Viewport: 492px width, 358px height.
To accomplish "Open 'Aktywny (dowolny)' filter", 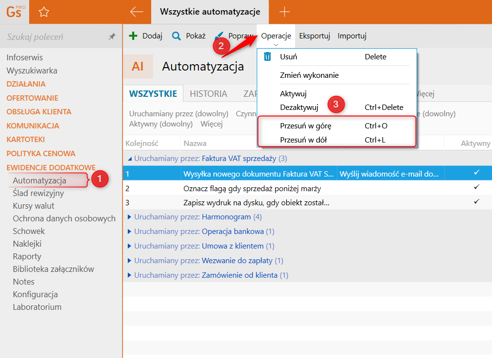I will [x=160, y=124].
